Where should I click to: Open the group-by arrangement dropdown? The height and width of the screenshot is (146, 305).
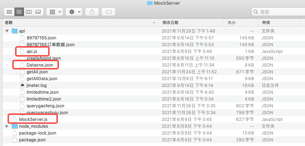[x=55, y=12]
